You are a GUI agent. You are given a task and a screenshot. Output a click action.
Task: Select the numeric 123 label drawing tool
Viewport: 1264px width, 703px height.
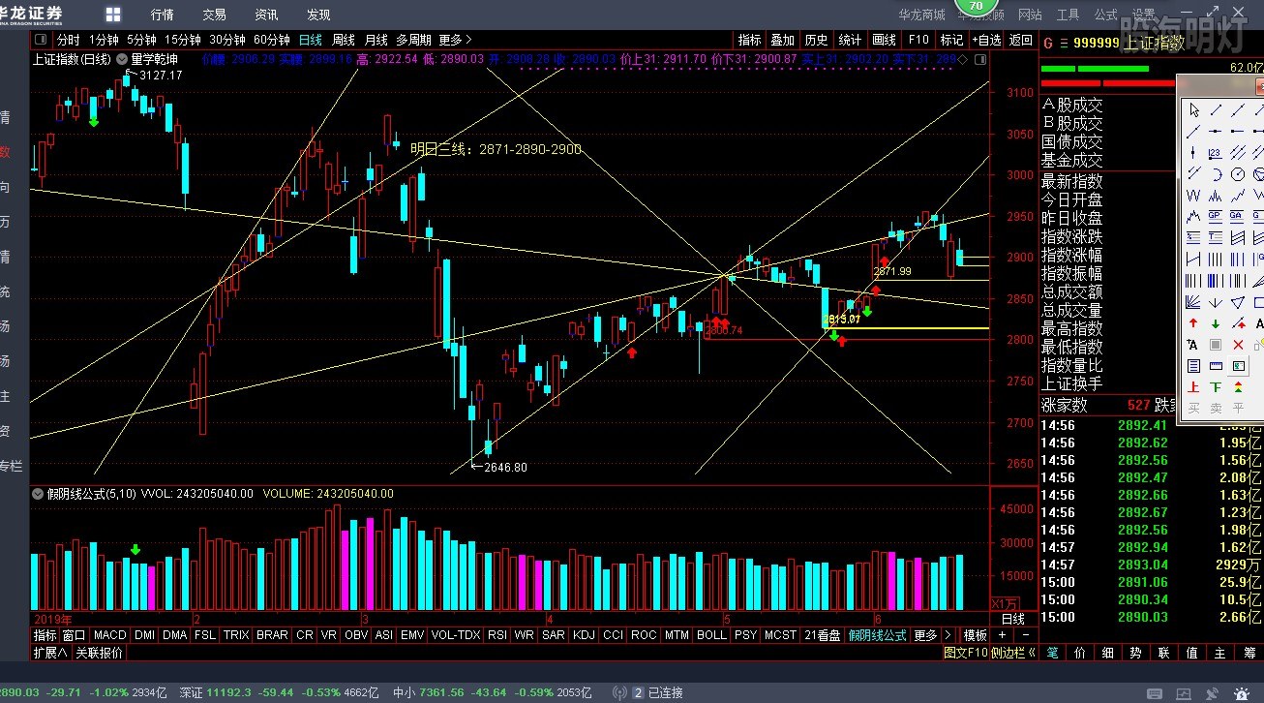[x=1216, y=152]
